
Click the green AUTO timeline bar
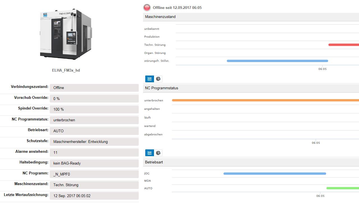point(343,188)
